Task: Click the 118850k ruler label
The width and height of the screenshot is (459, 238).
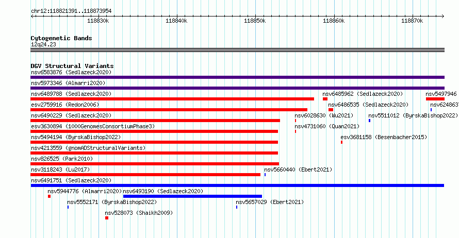Action: (255, 21)
